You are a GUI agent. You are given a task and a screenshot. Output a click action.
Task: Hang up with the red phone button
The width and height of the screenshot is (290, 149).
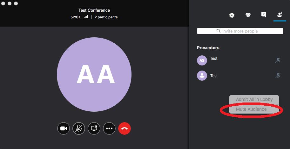click(x=125, y=128)
